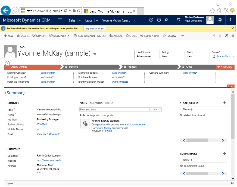
Task: Expand the Leads navigation dropdown
Action: click(x=97, y=21)
